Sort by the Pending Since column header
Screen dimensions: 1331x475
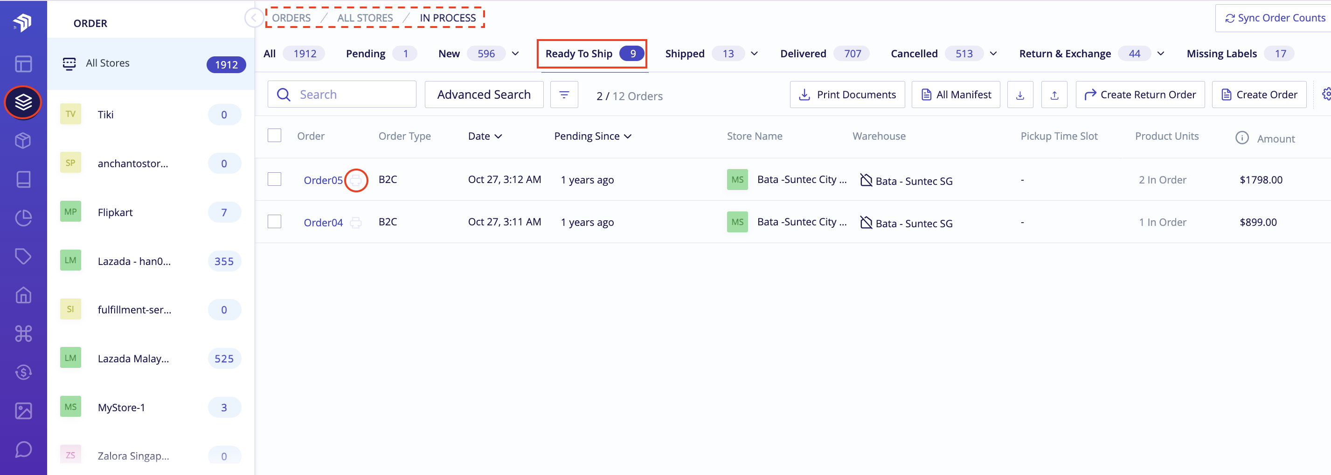[593, 136]
